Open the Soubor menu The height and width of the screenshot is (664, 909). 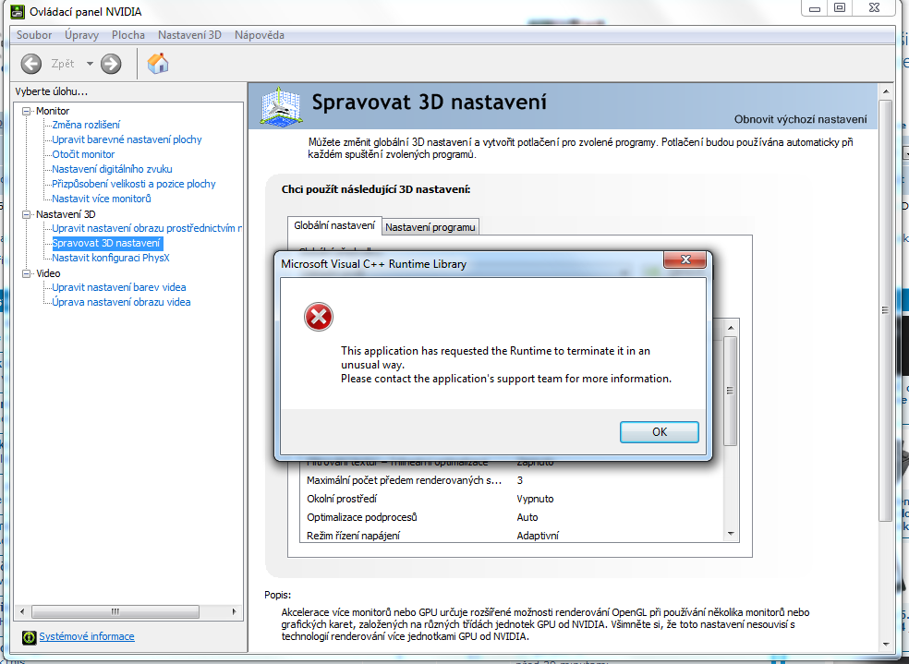click(x=34, y=35)
